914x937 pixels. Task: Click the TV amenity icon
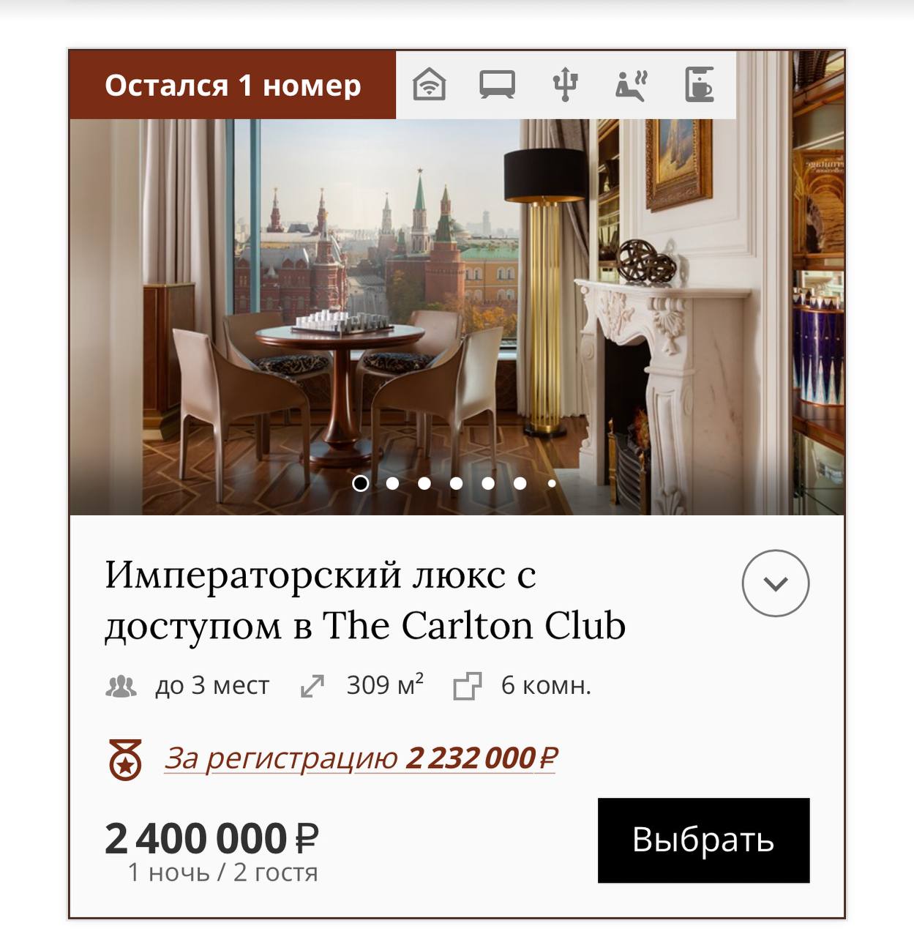coord(498,84)
